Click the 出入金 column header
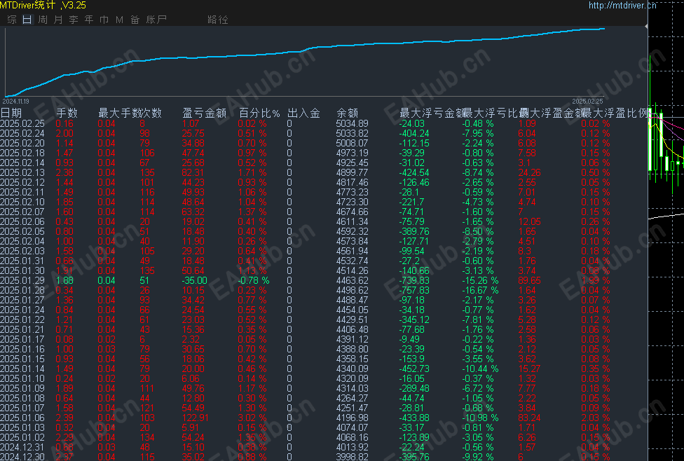This screenshot has width=684, height=461. click(303, 113)
